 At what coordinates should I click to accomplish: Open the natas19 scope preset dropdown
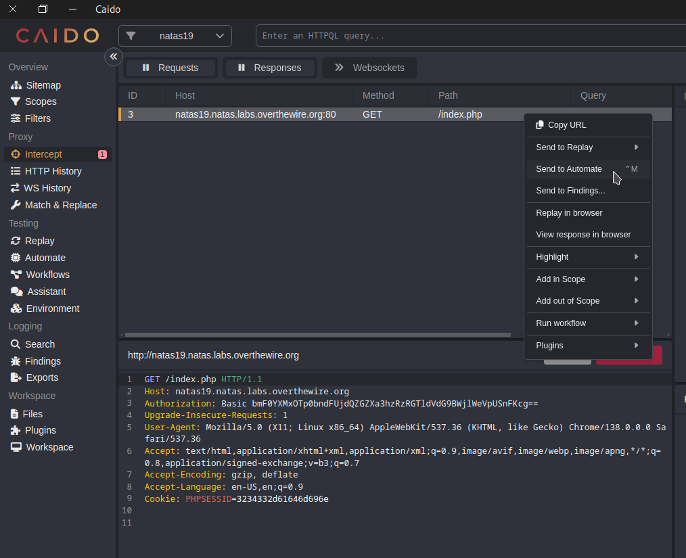coord(175,36)
